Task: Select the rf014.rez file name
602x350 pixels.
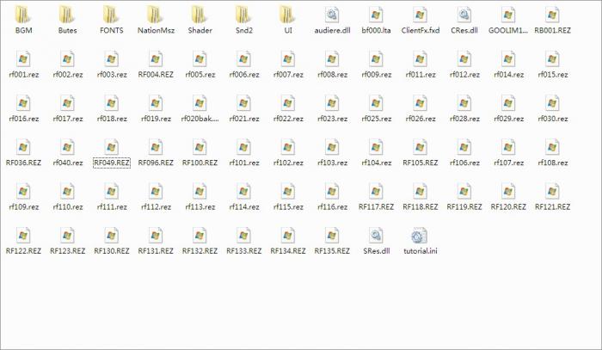Action: [508, 75]
